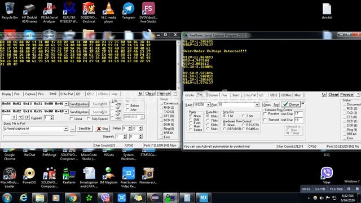Open Telegram desktop shortcut
This screenshot has width=361, height=203.
[x=129, y=11]
